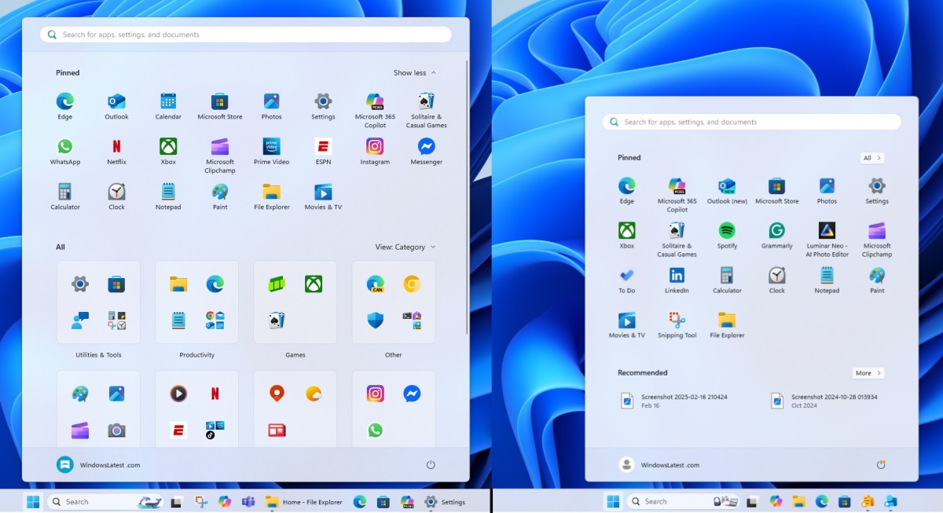The height and width of the screenshot is (513, 943).
Task: Open Movies & TV in the left Start menu
Action: tap(323, 197)
